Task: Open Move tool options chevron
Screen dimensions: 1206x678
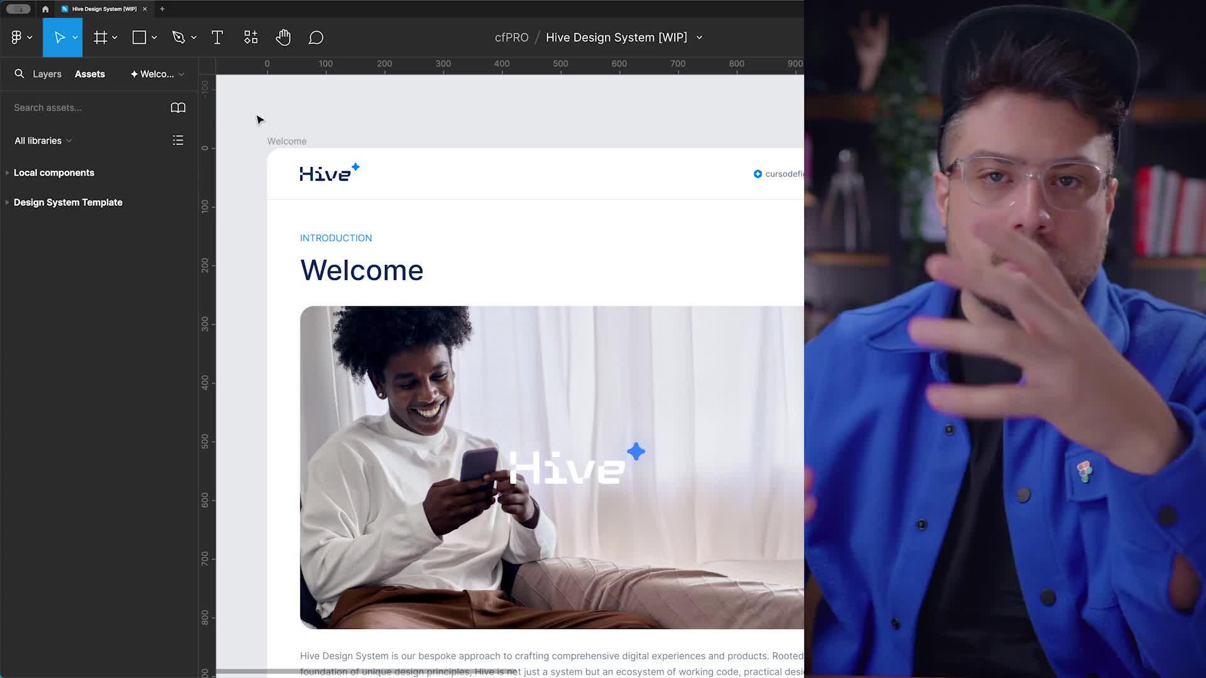Action: (x=75, y=38)
